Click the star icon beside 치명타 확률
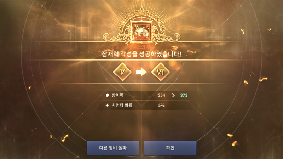The image size is (283, 159). [107, 105]
